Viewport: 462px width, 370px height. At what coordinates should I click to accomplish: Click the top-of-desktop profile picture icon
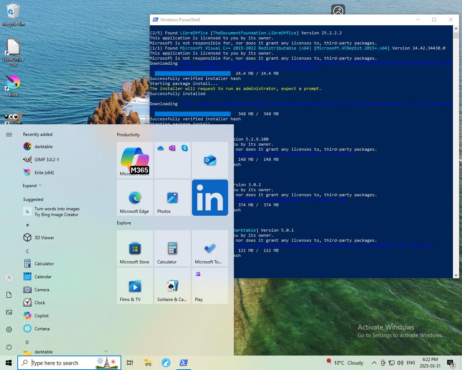click(x=338, y=10)
